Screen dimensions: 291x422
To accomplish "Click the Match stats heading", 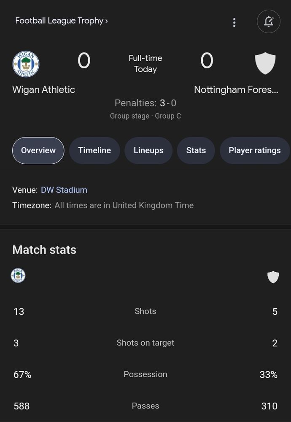I will pyautogui.click(x=44, y=250).
